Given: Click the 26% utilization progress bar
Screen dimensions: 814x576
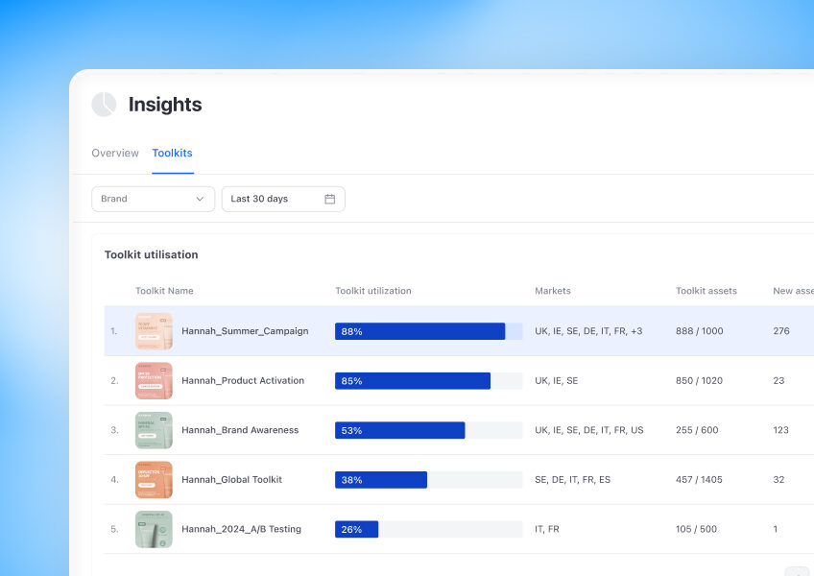Looking at the screenshot, I should 429,529.
